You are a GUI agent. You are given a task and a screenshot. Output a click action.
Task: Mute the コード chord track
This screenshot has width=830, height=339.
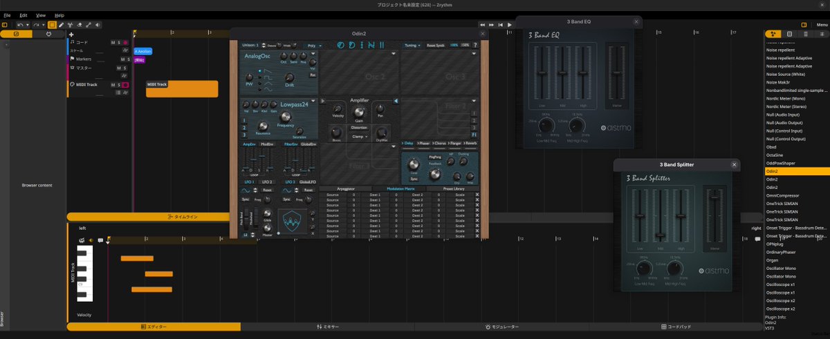click(x=113, y=42)
